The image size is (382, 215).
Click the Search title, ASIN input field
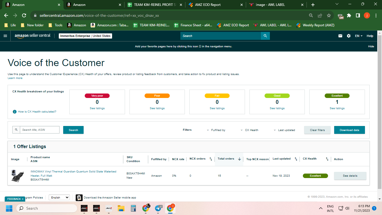[40, 130]
